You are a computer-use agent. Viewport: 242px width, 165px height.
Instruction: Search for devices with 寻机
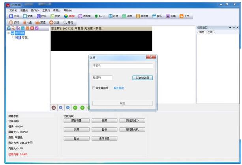(x=68, y=22)
